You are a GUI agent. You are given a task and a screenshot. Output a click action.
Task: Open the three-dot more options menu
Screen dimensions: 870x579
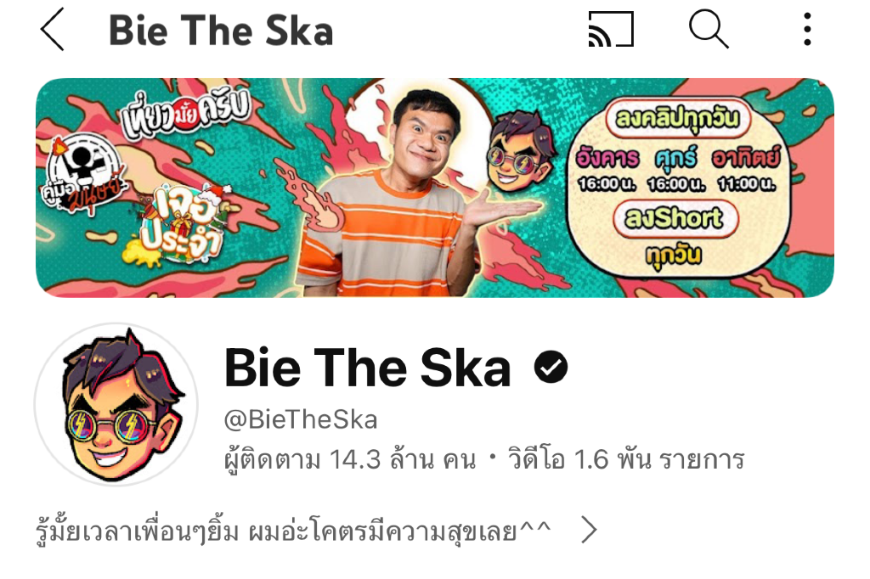pyautogui.click(x=807, y=30)
